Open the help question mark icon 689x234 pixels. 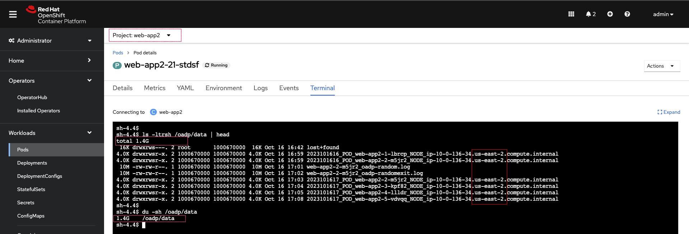tap(627, 14)
